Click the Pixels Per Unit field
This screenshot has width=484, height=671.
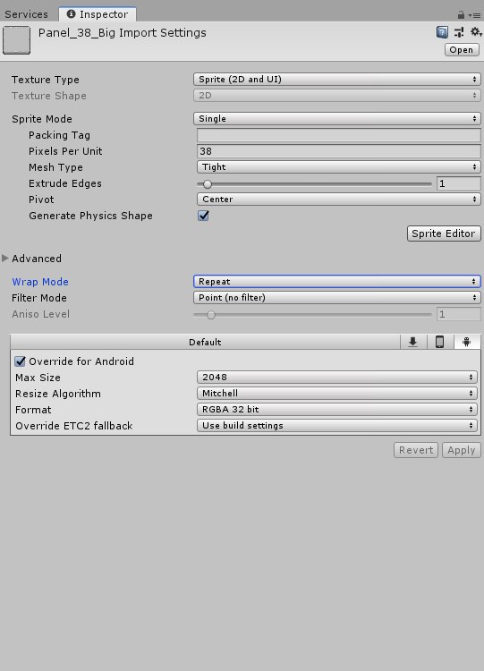pos(338,151)
